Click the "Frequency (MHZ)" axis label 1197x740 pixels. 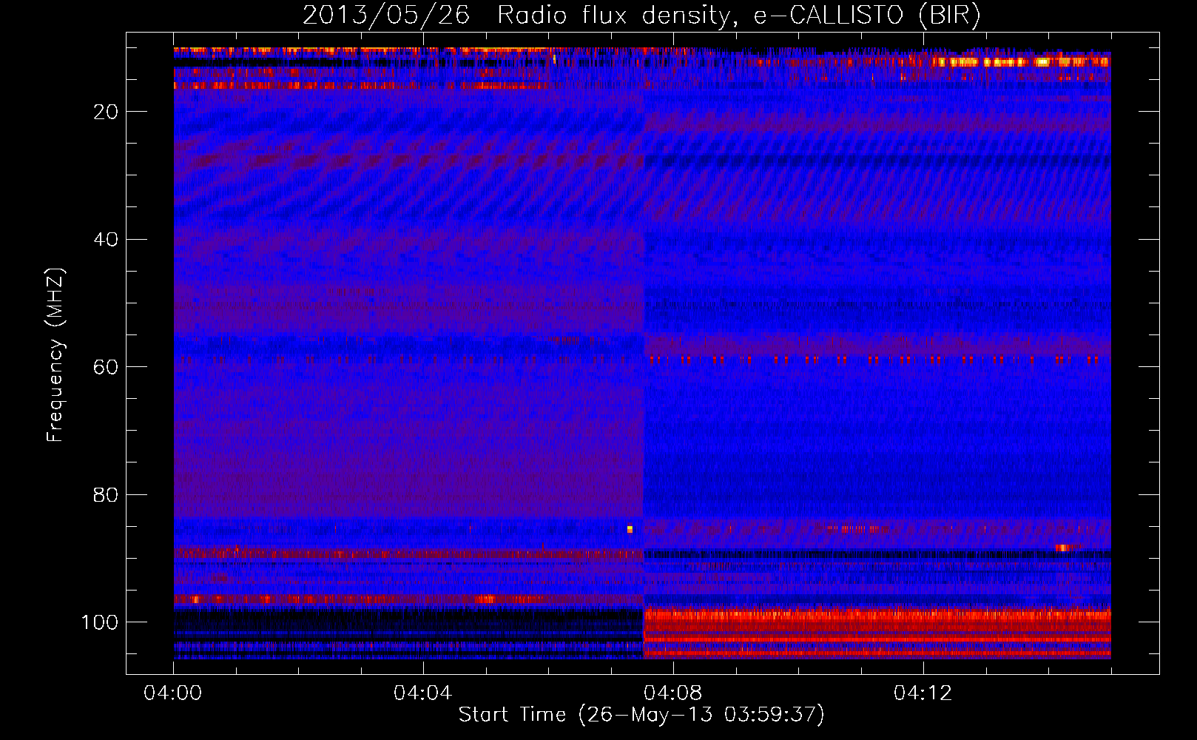click(56, 354)
